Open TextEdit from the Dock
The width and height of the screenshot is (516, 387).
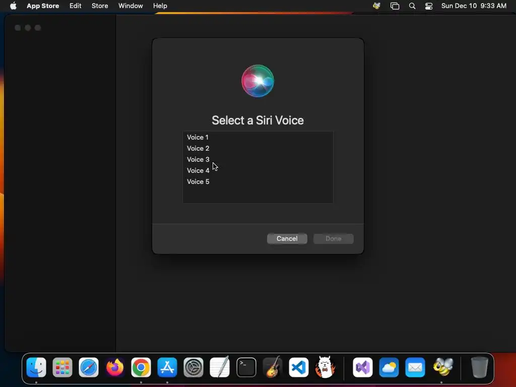pos(220,367)
